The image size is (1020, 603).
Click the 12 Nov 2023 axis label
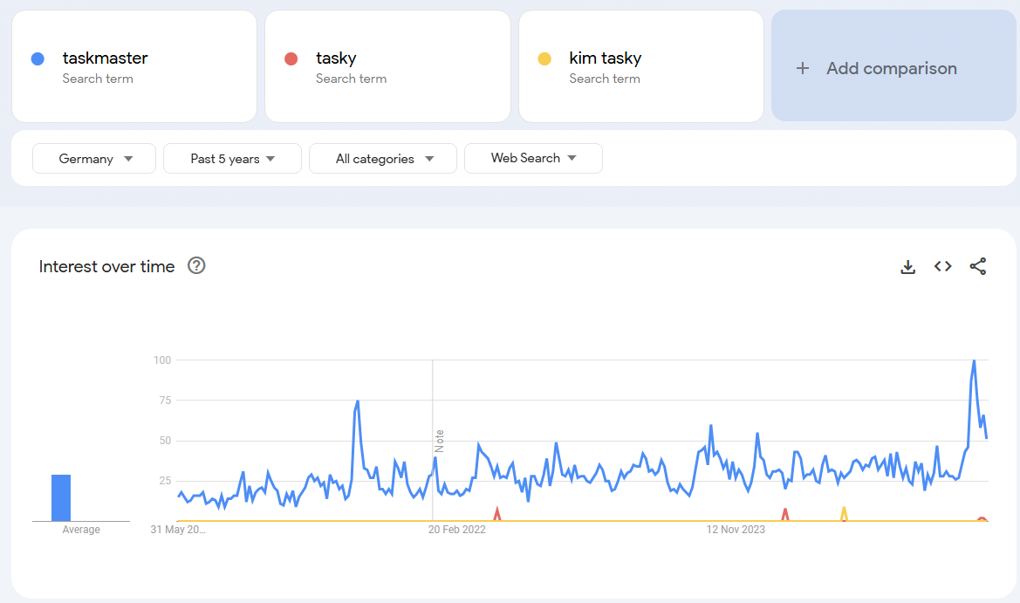[736, 530]
